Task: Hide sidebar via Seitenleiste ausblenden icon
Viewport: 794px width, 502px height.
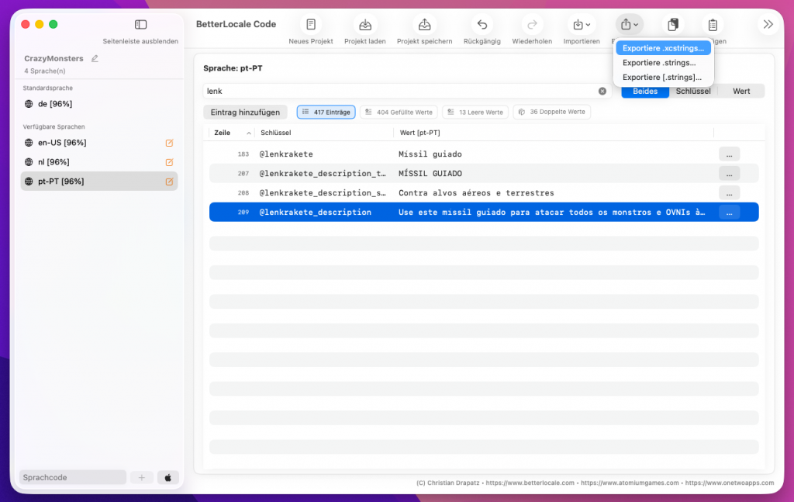Action: [x=140, y=25]
